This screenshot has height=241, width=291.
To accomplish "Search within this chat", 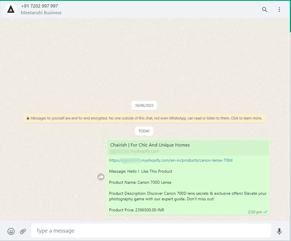I will [265, 9].
